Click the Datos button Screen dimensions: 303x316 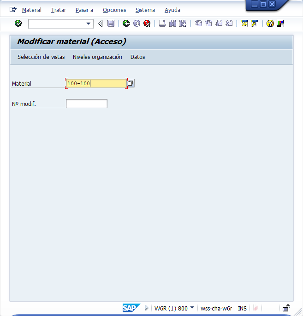coord(138,57)
